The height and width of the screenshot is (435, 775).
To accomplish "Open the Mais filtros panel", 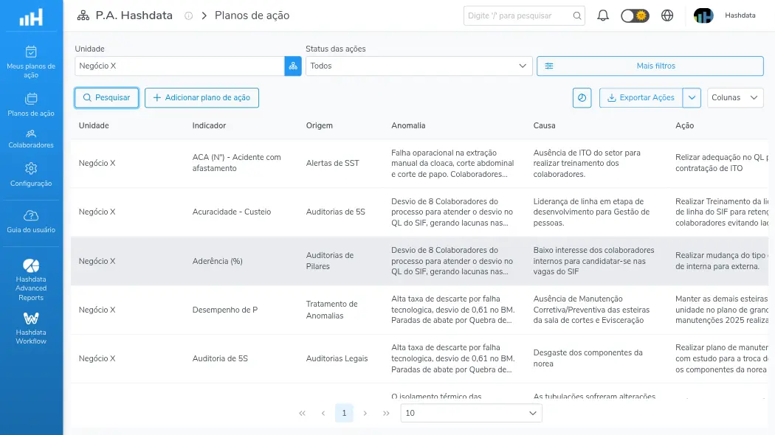I will click(x=650, y=66).
